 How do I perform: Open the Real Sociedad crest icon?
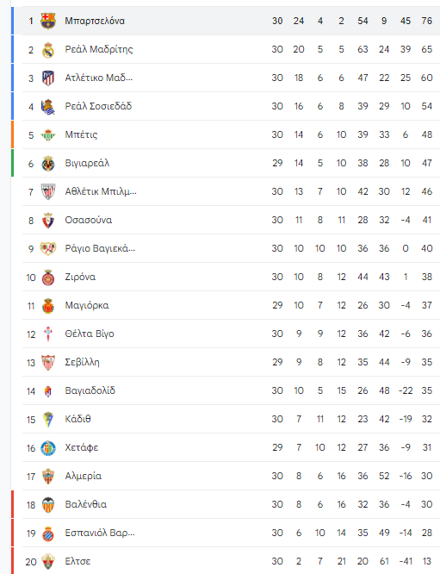click(x=48, y=107)
